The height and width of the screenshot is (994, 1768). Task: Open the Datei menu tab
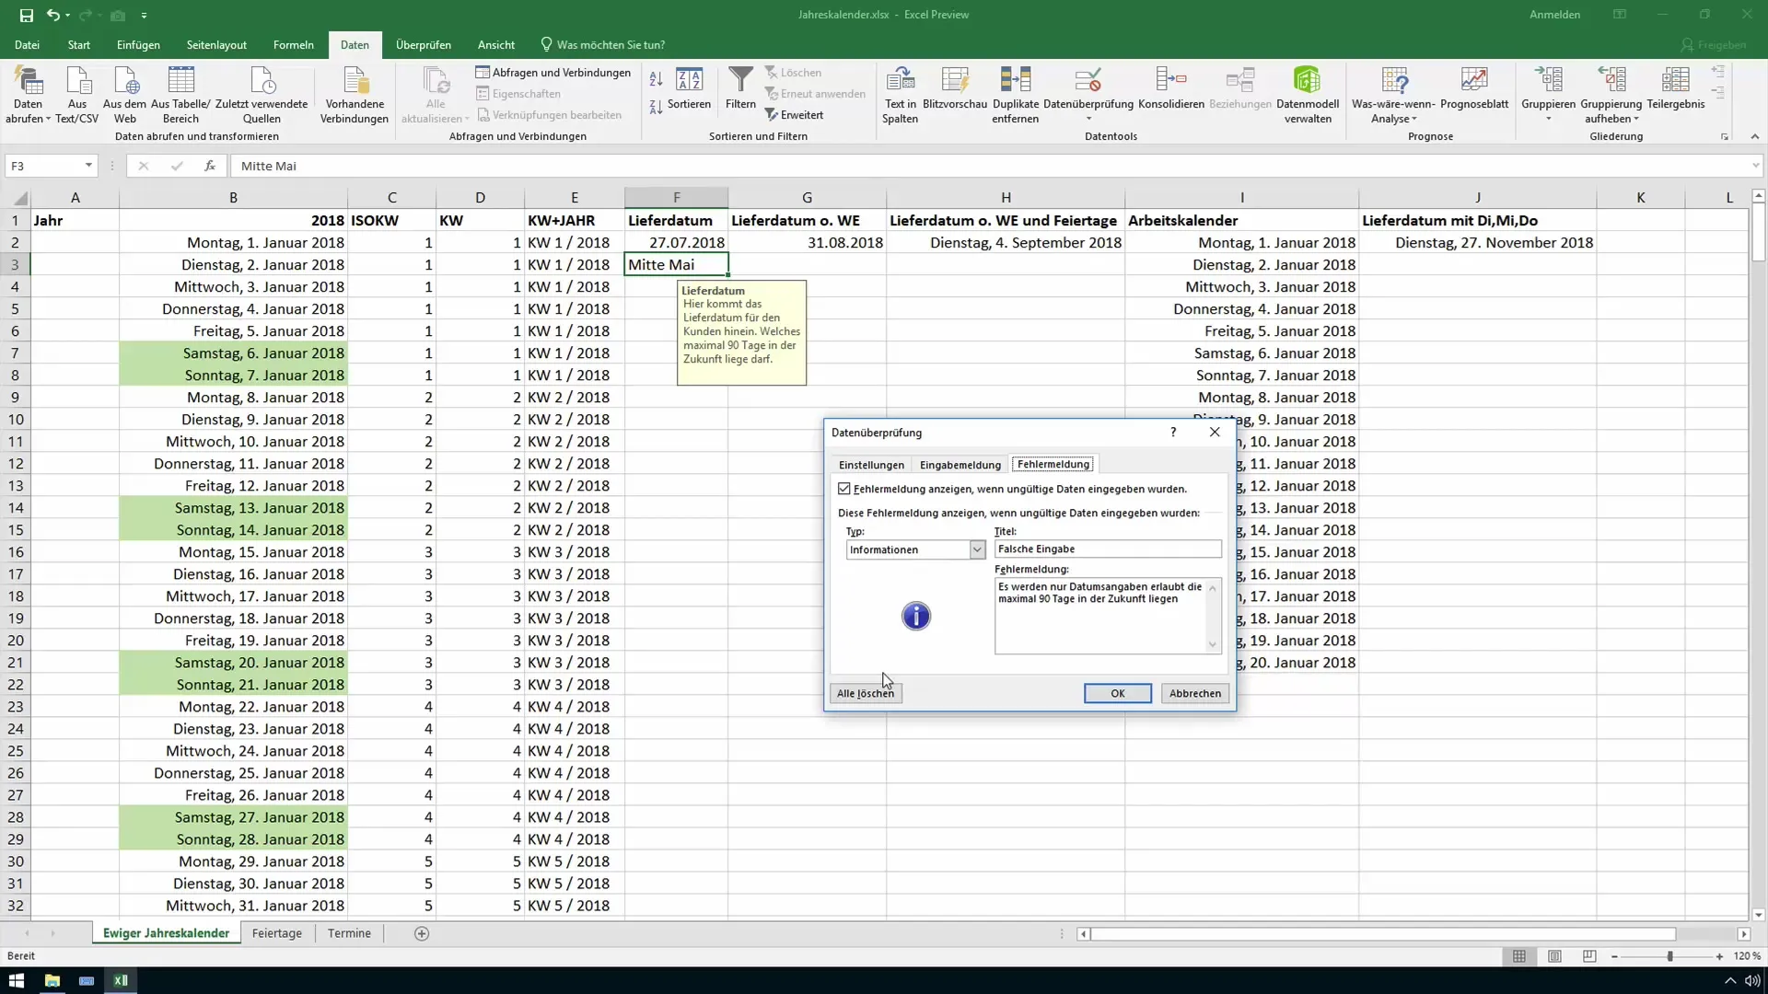(27, 45)
